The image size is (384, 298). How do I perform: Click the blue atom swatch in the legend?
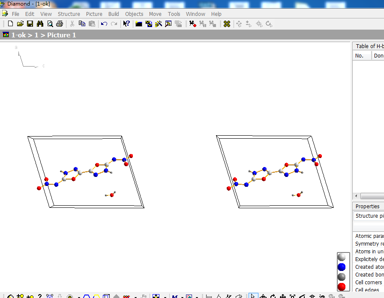coord(342,267)
